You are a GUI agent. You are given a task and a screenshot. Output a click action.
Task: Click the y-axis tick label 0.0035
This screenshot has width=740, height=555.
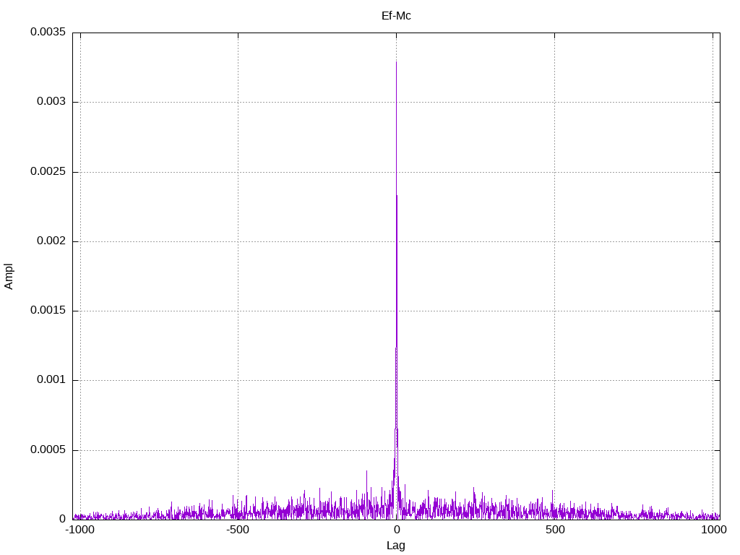[x=48, y=32]
